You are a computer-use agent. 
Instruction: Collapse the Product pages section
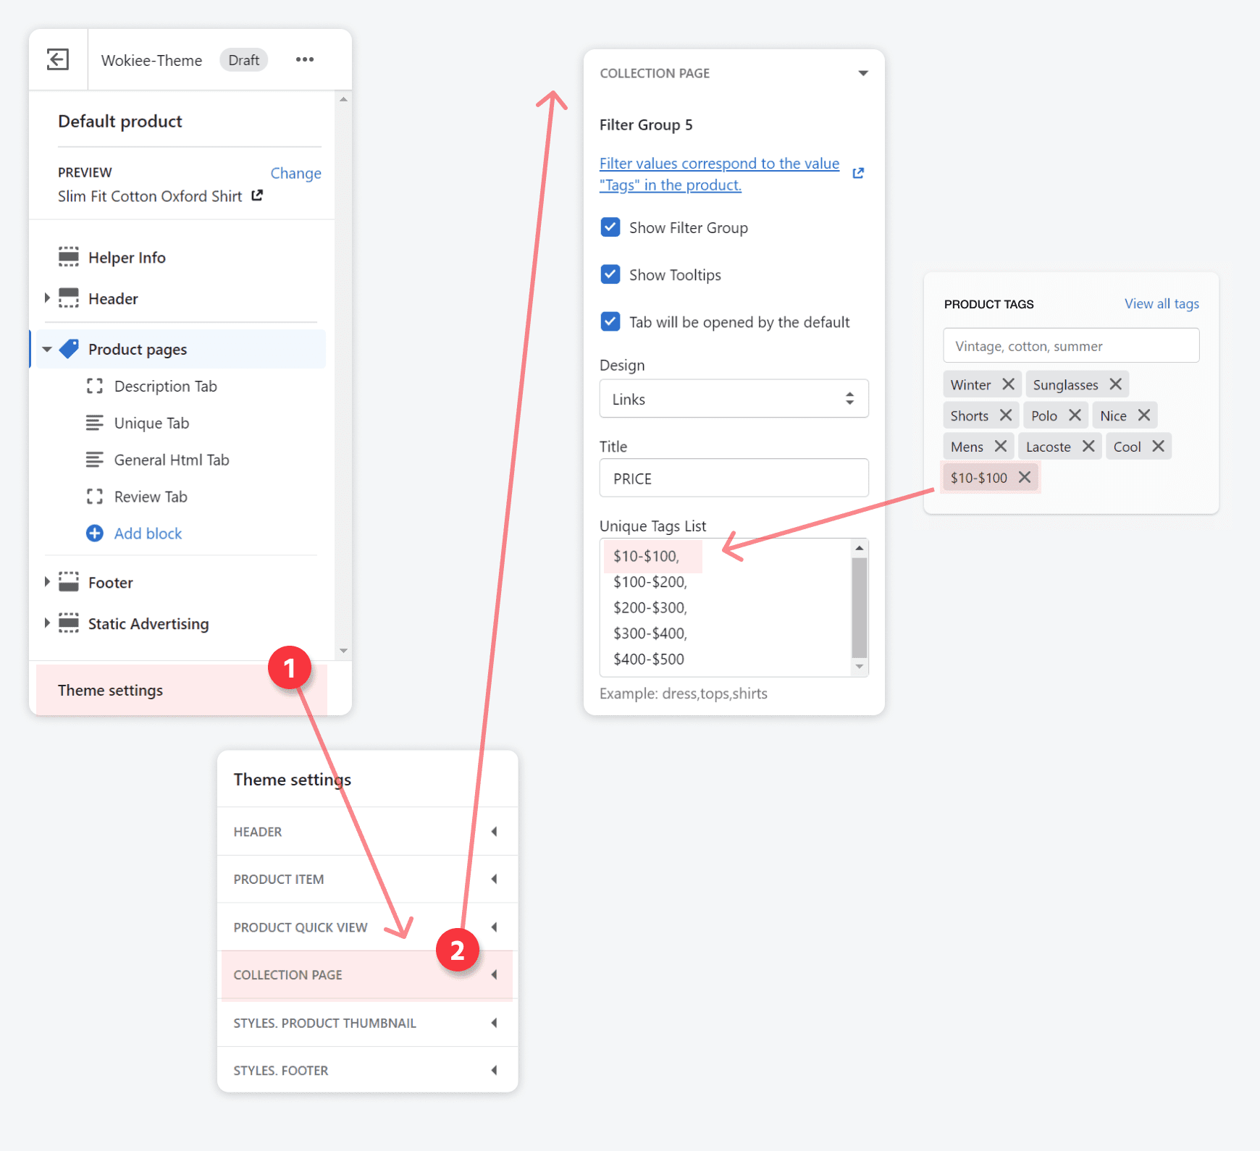pyautogui.click(x=47, y=349)
